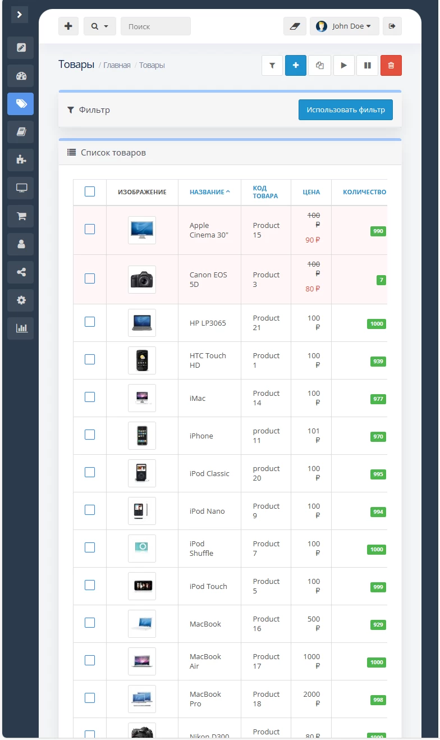Check the iPod Touch row checkbox
Image resolution: width=440 pixels, height=740 pixels.
pos(90,585)
